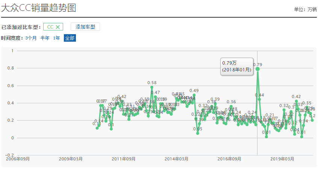This screenshot has height=169, width=318.
Task: Click the 2014年03月 x-axis label
Action: click(176, 159)
